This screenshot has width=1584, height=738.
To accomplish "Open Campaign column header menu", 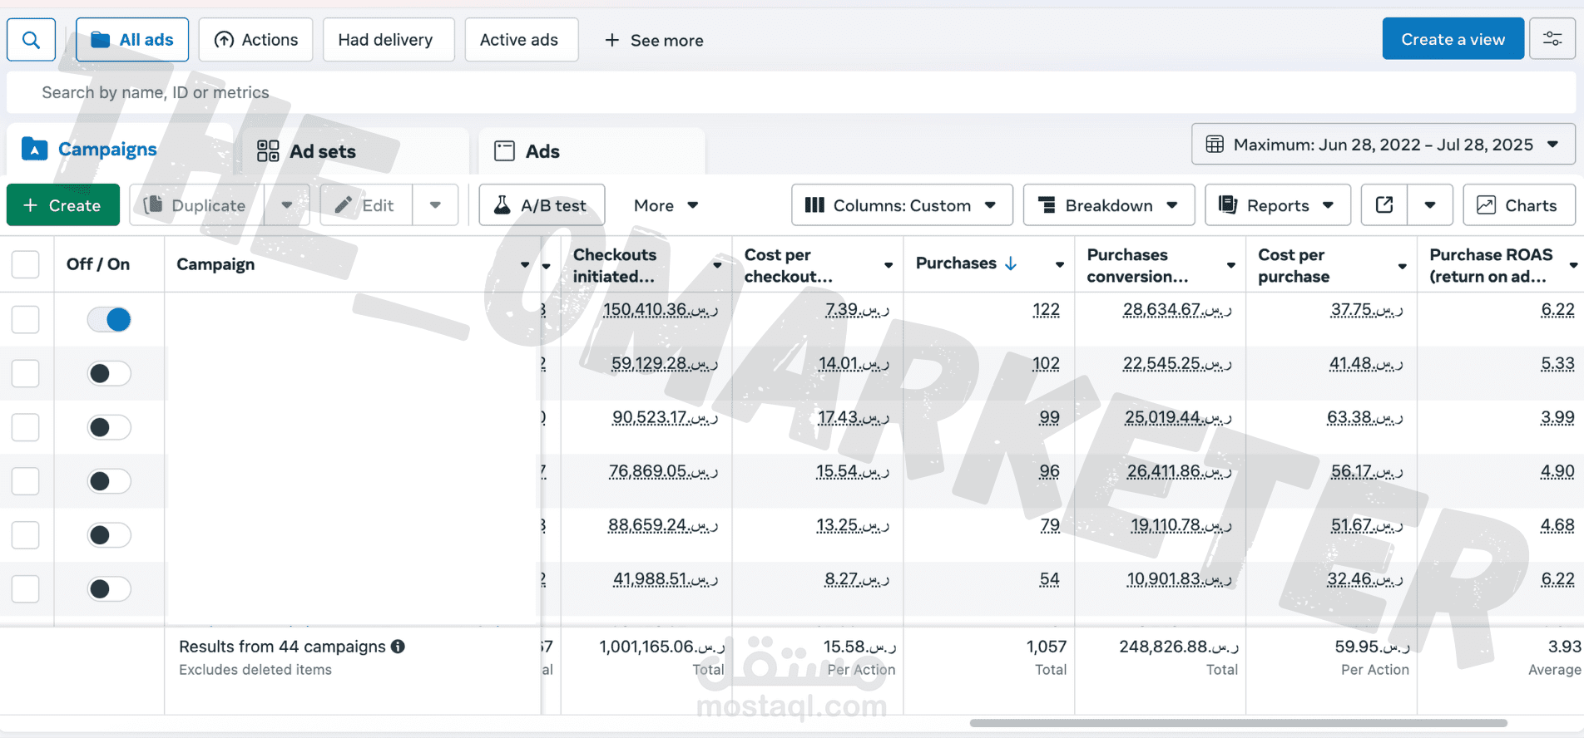I will click(525, 265).
